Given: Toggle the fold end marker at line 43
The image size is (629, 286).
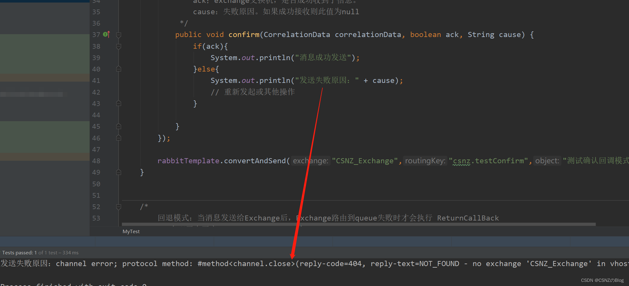Looking at the screenshot, I should pos(119,103).
